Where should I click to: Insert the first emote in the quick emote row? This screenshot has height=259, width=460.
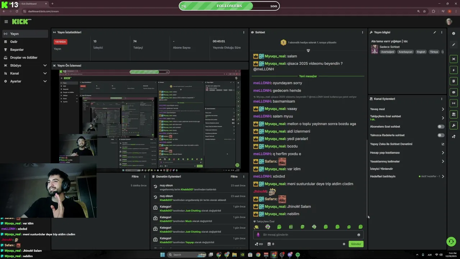click(256, 227)
